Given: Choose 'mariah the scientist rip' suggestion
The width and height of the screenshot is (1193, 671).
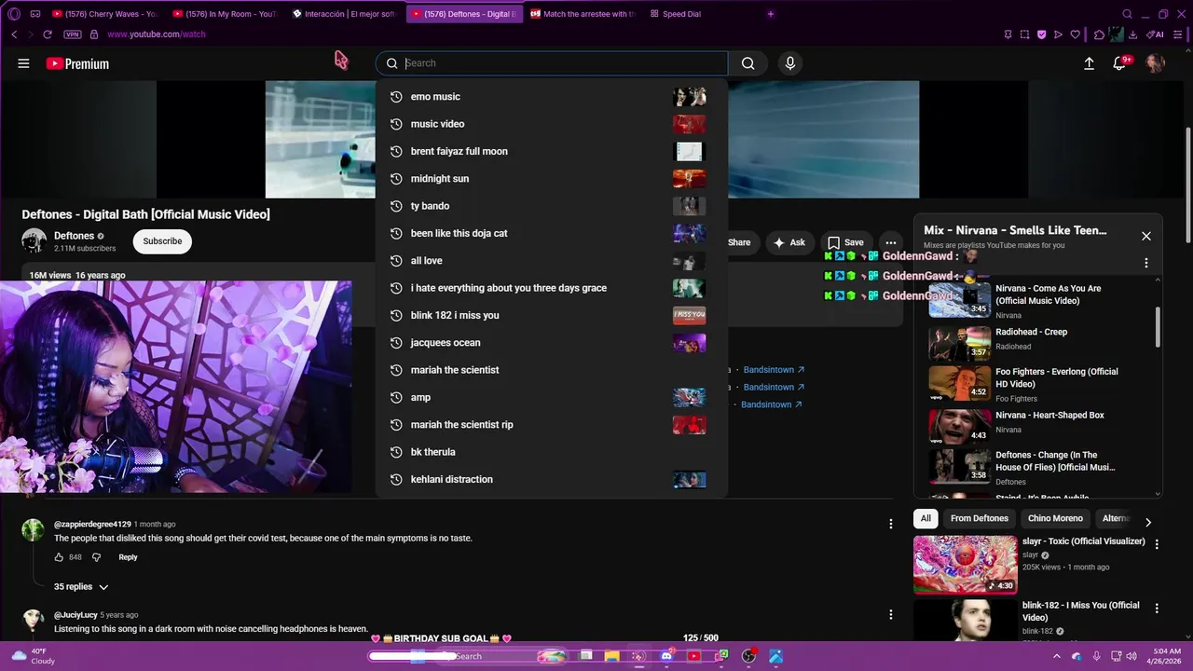Looking at the screenshot, I should pyautogui.click(x=551, y=425).
